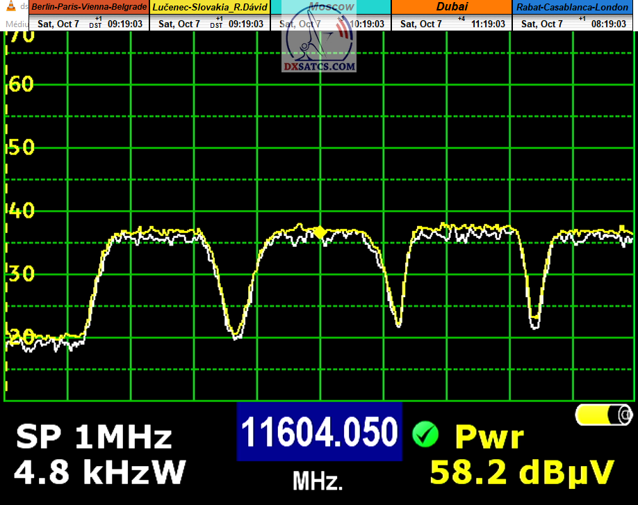Image resolution: width=638 pixels, height=505 pixels.
Task: Click the 58.2 dBµV power reading
Action: click(522, 472)
